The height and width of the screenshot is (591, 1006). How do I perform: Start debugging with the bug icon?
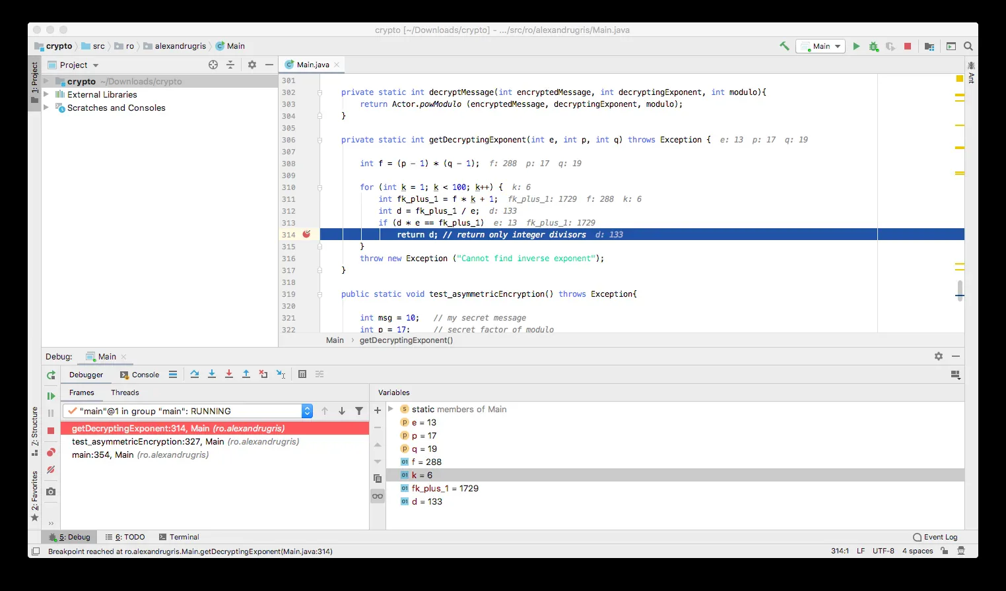873,46
